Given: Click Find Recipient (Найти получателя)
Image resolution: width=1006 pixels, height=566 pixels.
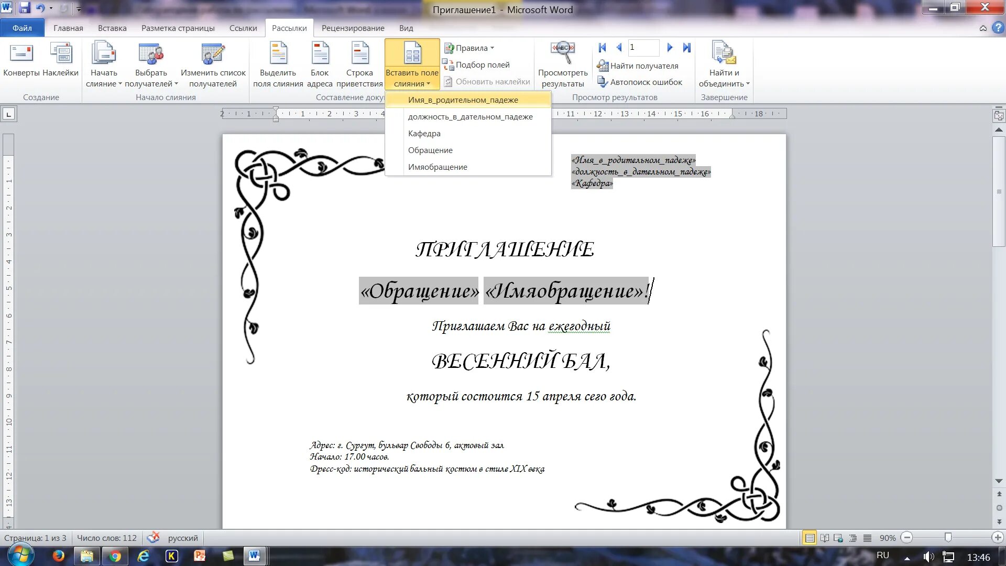Looking at the screenshot, I should [638, 66].
